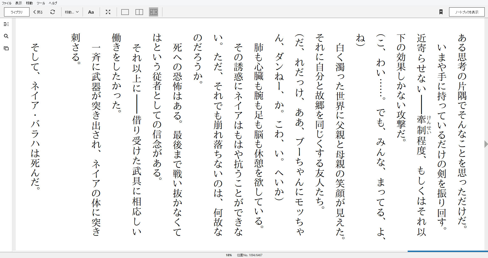Switch to two column layout
488x258 pixels.
point(139,12)
